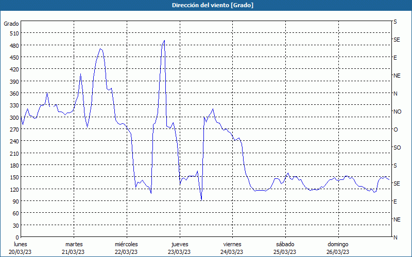Click the chart title 'Dirección del viento [Grado]'
The width and height of the screenshot is (412, 257).
tap(213, 5)
